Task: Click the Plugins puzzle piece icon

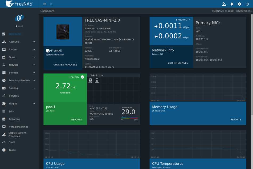Action: (x=4, y=104)
